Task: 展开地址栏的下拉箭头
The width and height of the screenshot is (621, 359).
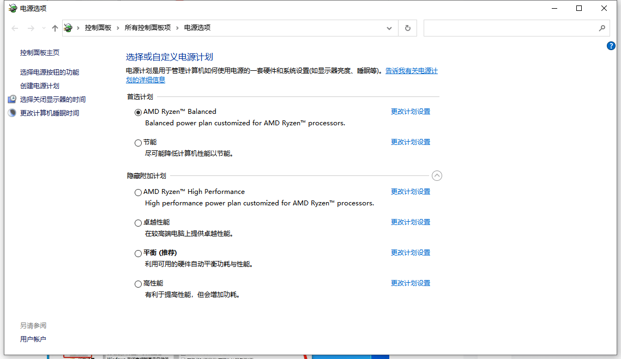Action: [x=389, y=27]
